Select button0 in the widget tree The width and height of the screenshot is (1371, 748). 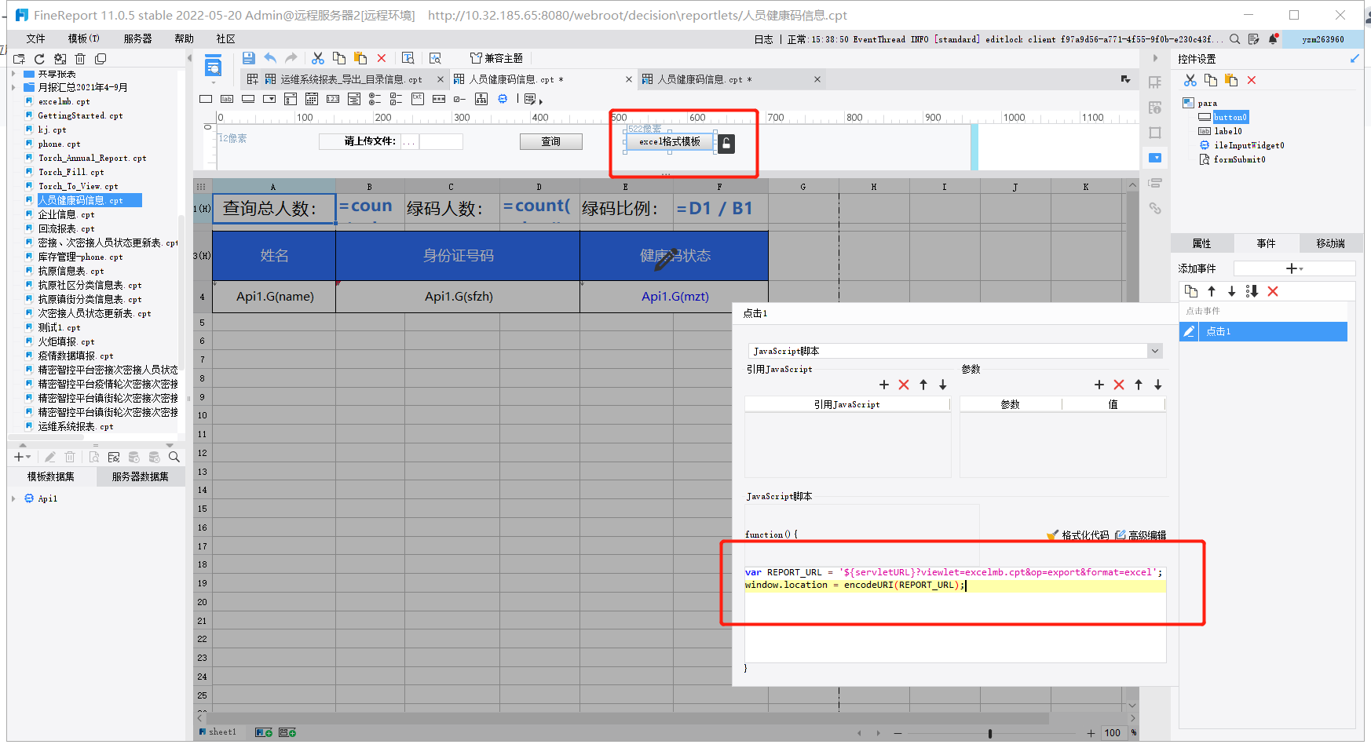[x=1230, y=117]
